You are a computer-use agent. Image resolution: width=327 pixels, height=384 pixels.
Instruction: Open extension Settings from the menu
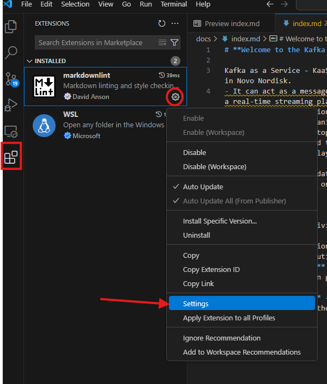242,303
